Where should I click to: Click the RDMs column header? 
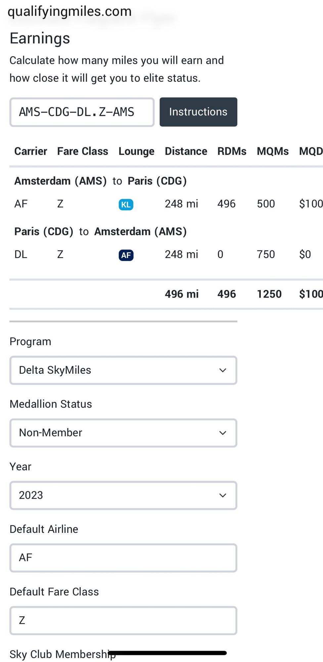(x=232, y=151)
